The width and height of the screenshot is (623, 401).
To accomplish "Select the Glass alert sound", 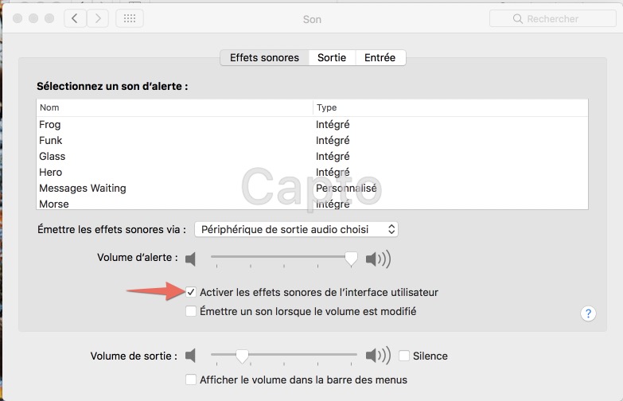I will pos(53,156).
